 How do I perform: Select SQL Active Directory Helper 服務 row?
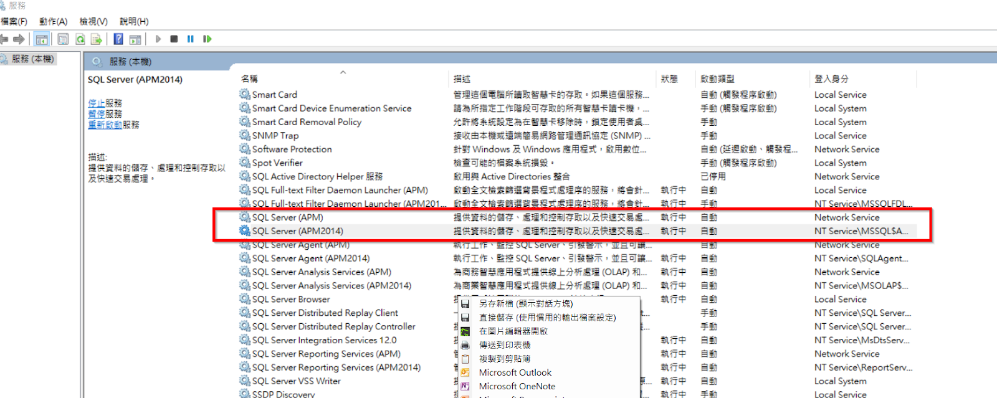click(x=577, y=176)
